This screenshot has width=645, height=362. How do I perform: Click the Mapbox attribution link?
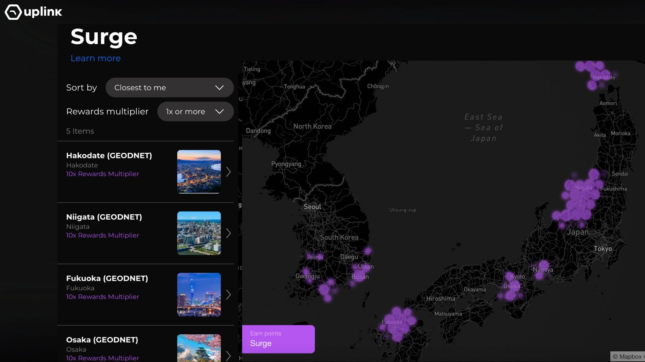[627, 356]
